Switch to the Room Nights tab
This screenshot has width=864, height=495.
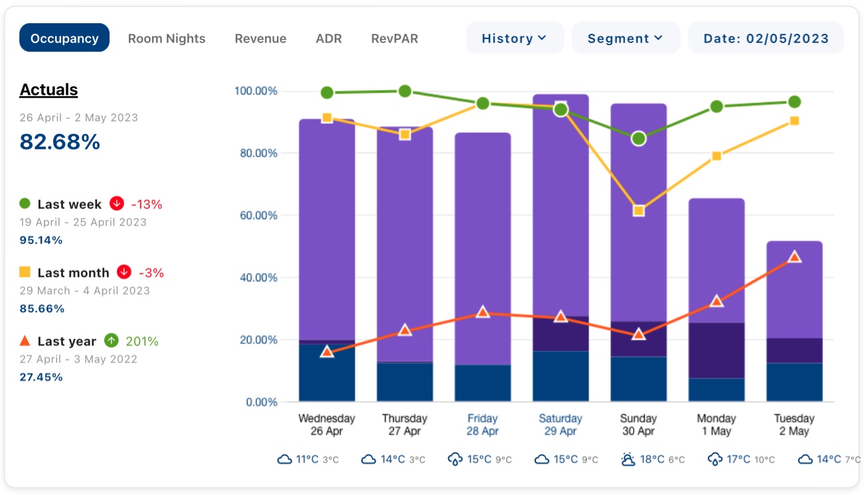(x=167, y=38)
